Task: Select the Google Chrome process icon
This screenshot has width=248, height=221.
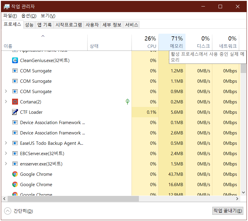Action: tap(15, 174)
